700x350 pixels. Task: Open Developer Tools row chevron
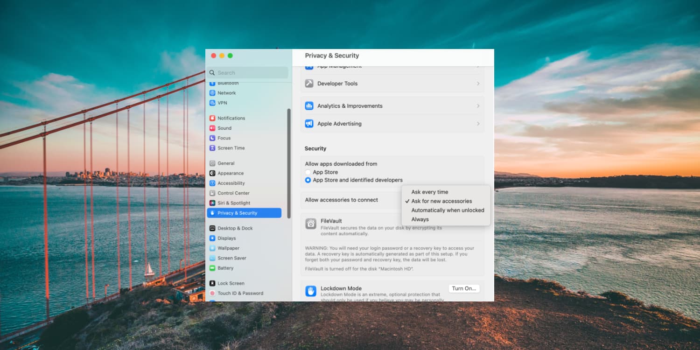[x=478, y=84]
